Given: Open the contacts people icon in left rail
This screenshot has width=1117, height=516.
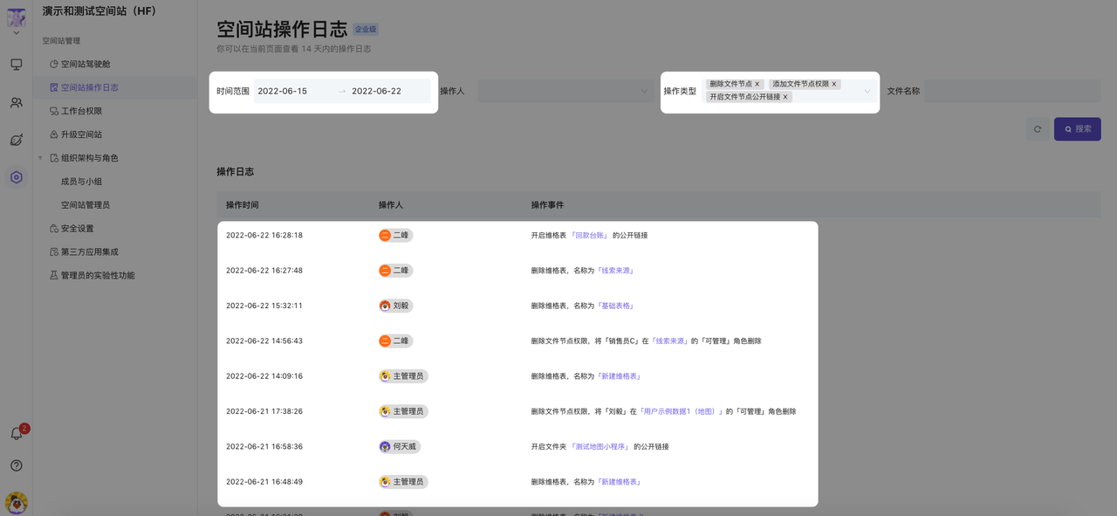Looking at the screenshot, I should click(16, 102).
